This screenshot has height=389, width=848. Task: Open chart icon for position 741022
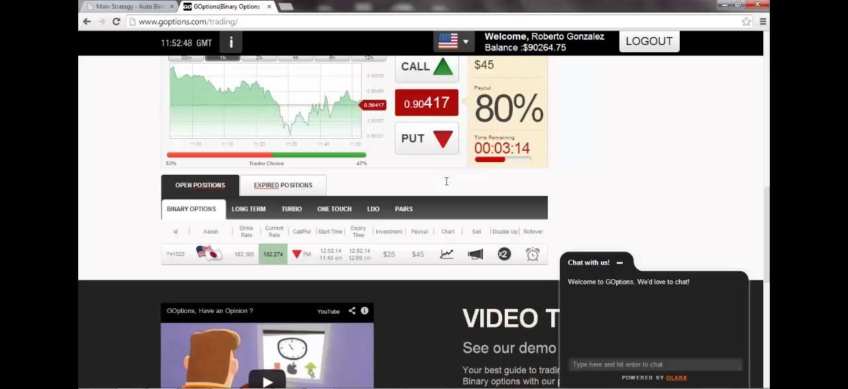click(447, 254)
